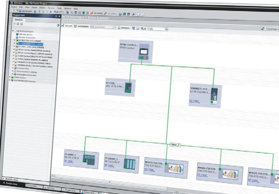Click S7-1500 link under ET 200MP_1
The image size is (279, 194).
[x=109, y=165]
